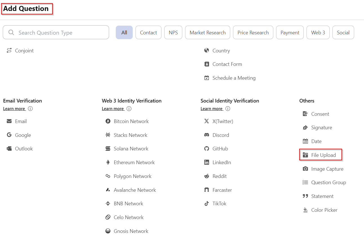Click the Signature pen icon

tap(305, 128)
